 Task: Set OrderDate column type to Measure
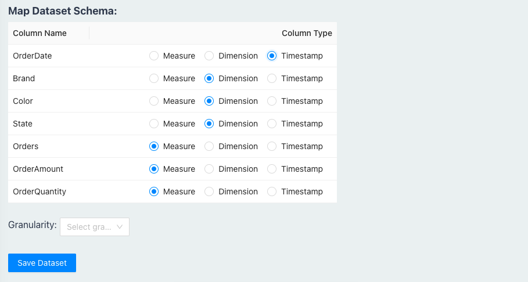pos(154,56)
